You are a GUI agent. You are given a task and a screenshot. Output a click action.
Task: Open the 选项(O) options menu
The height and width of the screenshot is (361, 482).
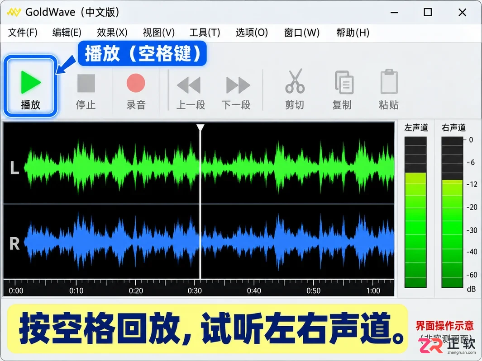[252, 32]
